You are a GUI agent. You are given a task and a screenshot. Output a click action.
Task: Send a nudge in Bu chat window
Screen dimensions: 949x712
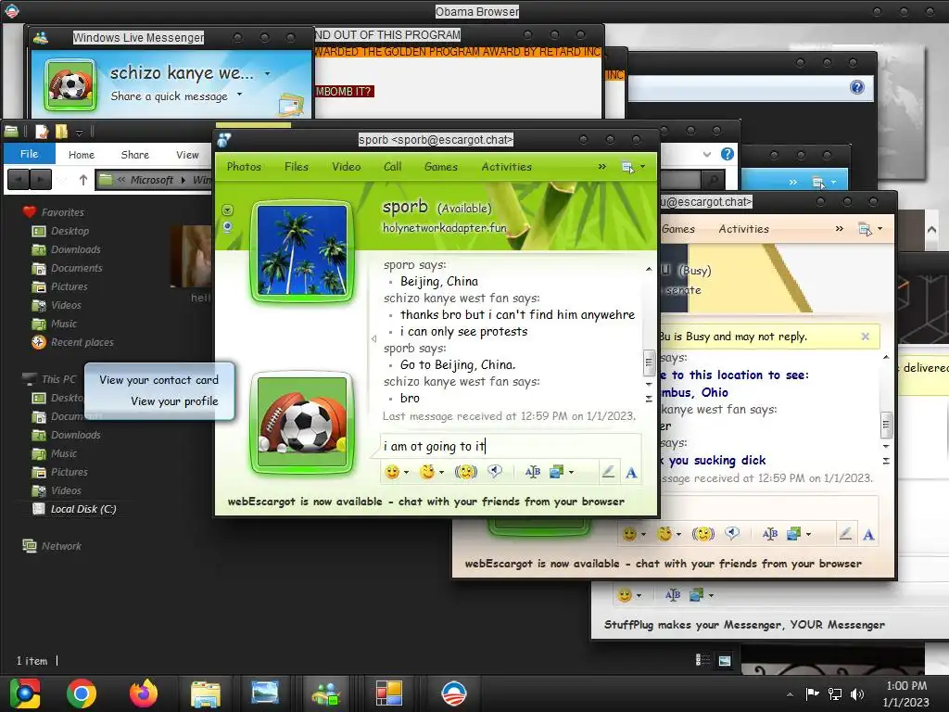[702, 534]
